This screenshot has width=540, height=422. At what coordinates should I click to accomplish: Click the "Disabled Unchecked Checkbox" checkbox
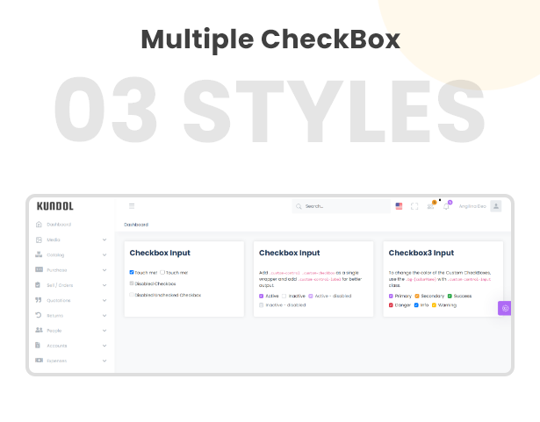132,295
